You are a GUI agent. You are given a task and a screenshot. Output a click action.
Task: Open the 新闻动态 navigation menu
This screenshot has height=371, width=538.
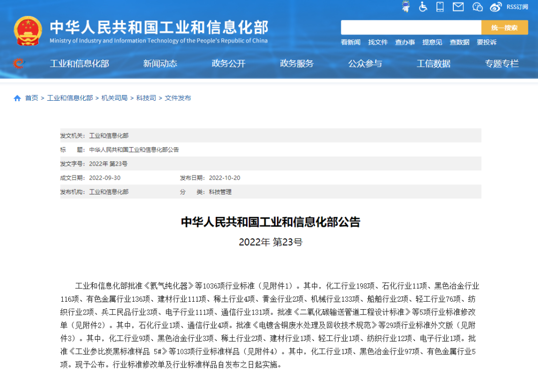pyautogui.click(x=160, y=63)
